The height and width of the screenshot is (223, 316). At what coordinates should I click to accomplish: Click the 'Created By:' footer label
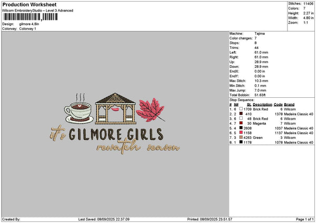click(11, 219)
